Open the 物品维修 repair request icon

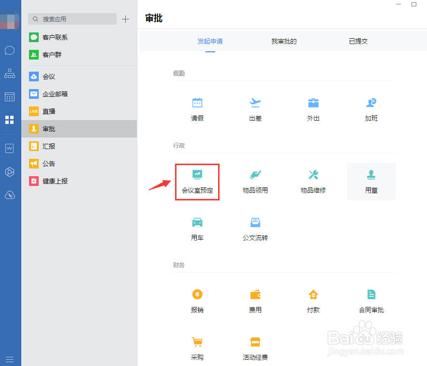coord(313,181)
